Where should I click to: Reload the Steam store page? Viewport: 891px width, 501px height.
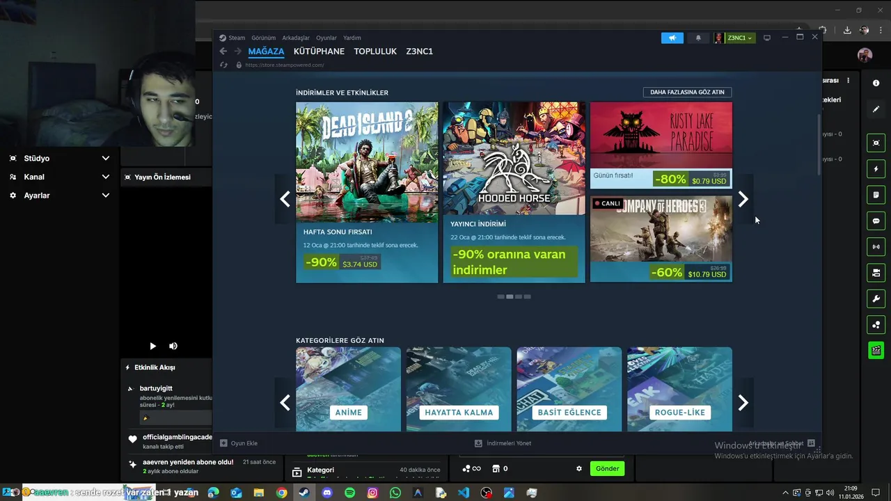[223, 65]
